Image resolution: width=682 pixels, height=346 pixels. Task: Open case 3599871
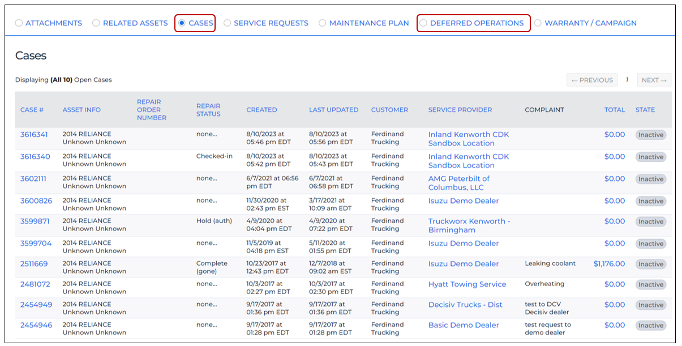click(x=35, y=221)
